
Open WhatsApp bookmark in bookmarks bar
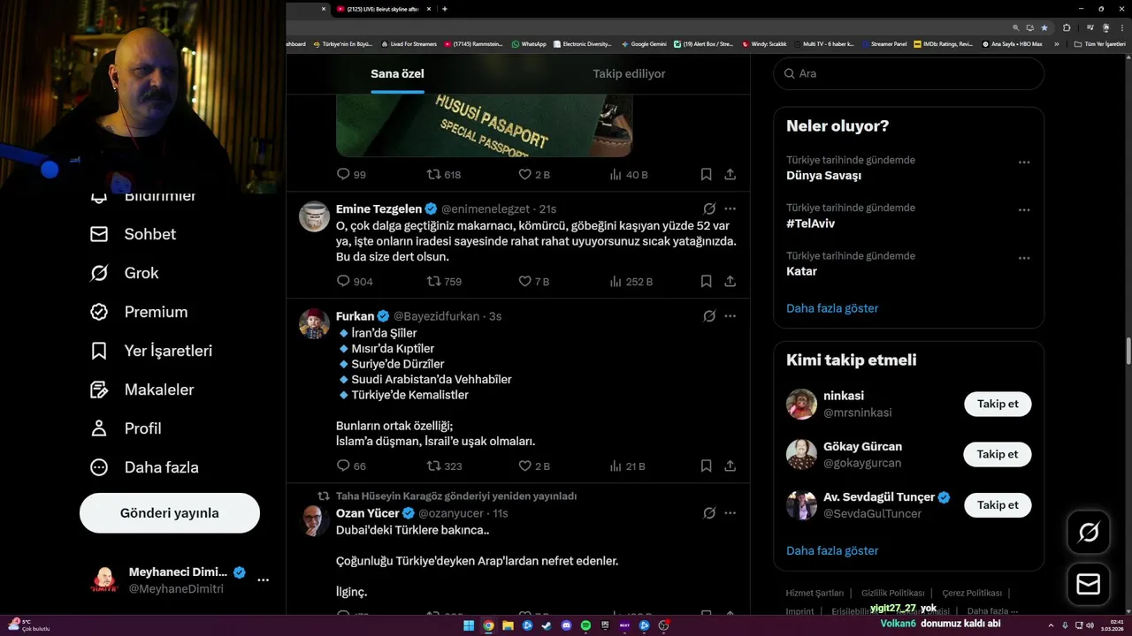[x=529, y=43]
